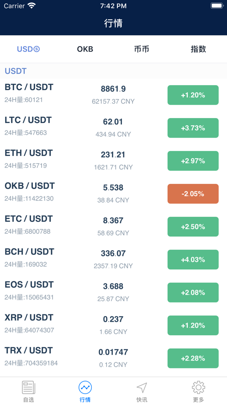The width and height of the screenshot is (227, 404).
Task: Open the 自选 watchlist icon
Action: (x=28, y=388)
